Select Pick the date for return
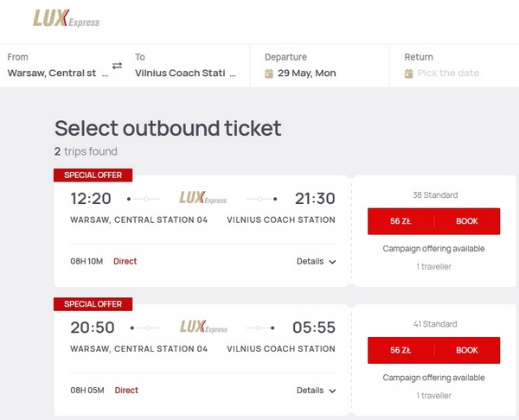 [x=448, y=73]
